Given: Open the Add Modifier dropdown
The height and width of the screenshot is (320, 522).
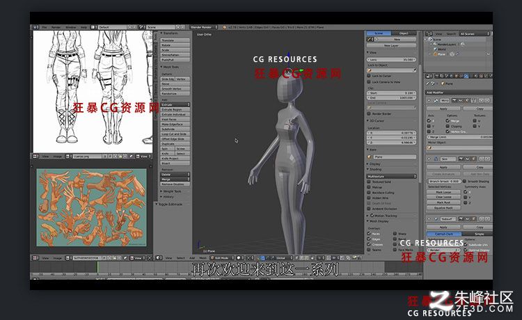Looking at the screenshot, I should (459, 93).
